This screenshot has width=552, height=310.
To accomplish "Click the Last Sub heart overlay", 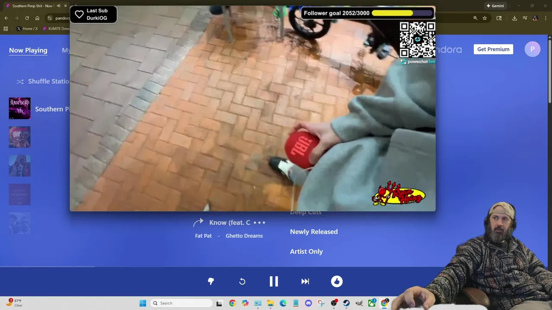I will [x=79, y=14].
